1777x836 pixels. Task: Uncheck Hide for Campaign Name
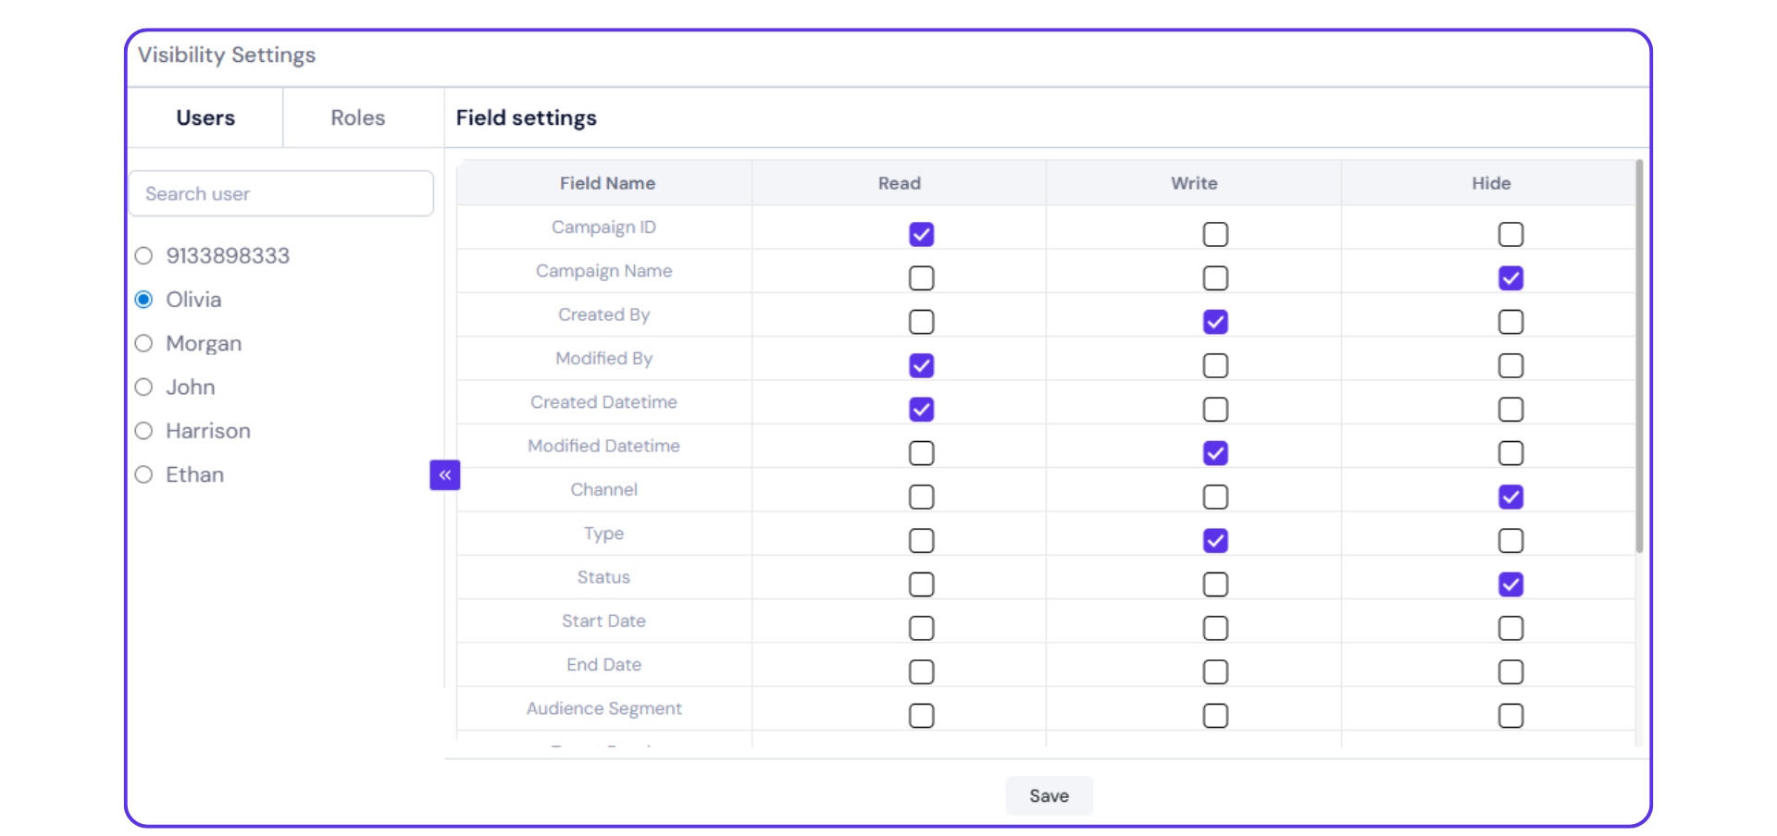1510,278
